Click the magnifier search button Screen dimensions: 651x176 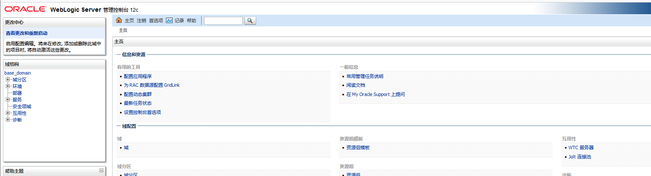250,21
